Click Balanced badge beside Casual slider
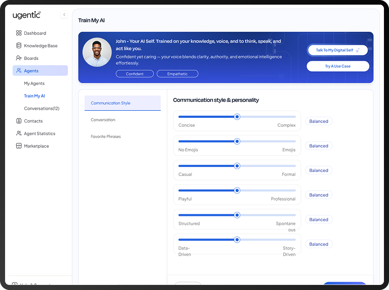 pyautogui.click(x=319, y=170)
